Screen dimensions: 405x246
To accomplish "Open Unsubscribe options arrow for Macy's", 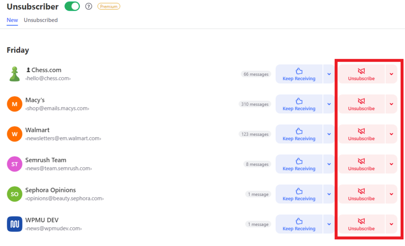I will point(391,104).
